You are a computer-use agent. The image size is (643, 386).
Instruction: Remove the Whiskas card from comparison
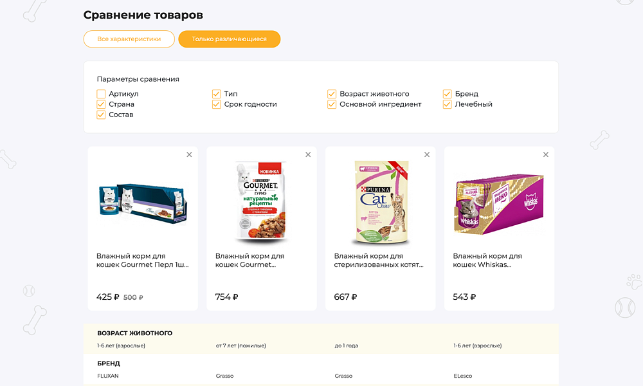click(546, 154)
